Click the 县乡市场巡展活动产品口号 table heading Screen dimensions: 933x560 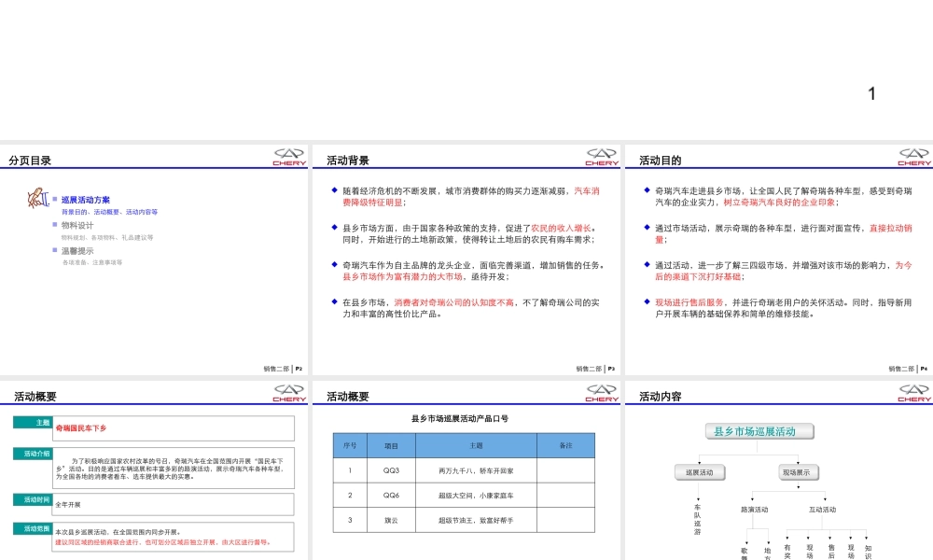460,418
